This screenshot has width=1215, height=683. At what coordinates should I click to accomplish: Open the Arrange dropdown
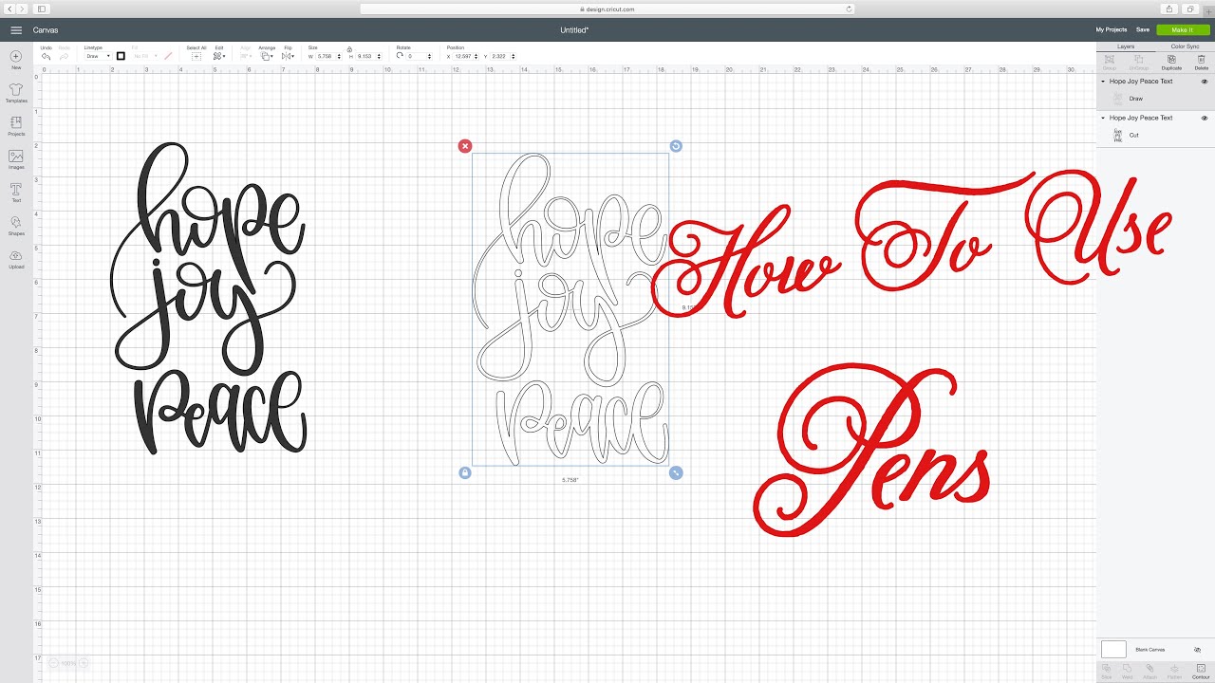[267, 56]
